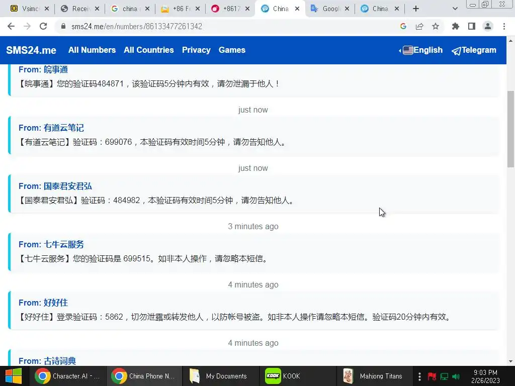Close the Vsimc tab
This screenshot has height=386, width=515.
(47, 9)
